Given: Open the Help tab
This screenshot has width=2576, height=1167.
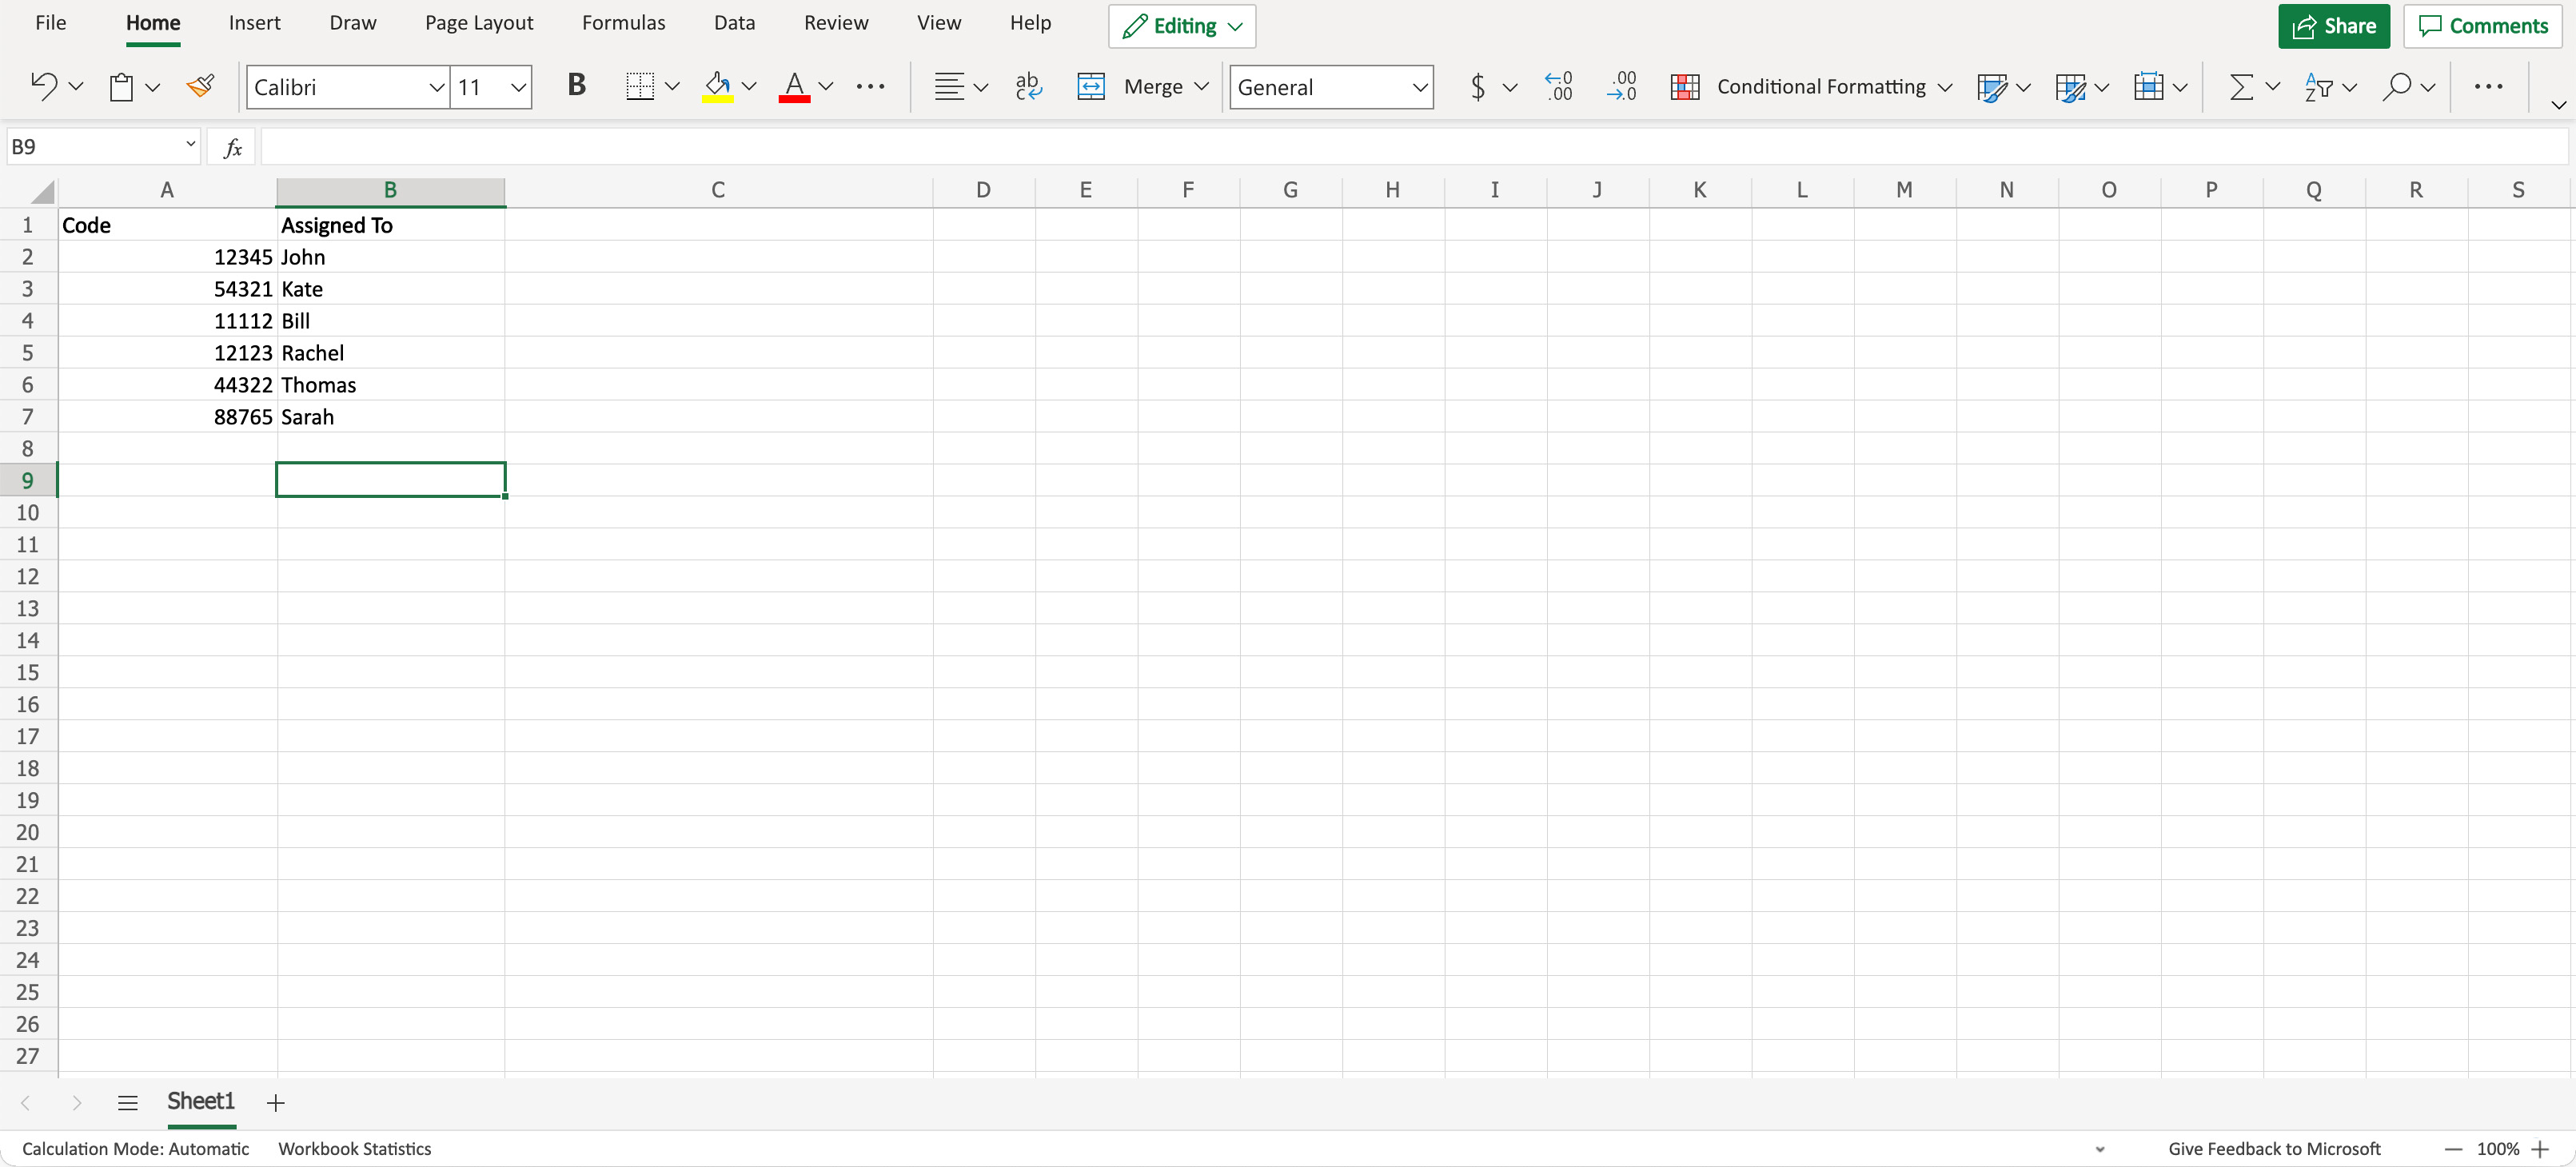Looking at the screenshot, I should click(1030, 23).
